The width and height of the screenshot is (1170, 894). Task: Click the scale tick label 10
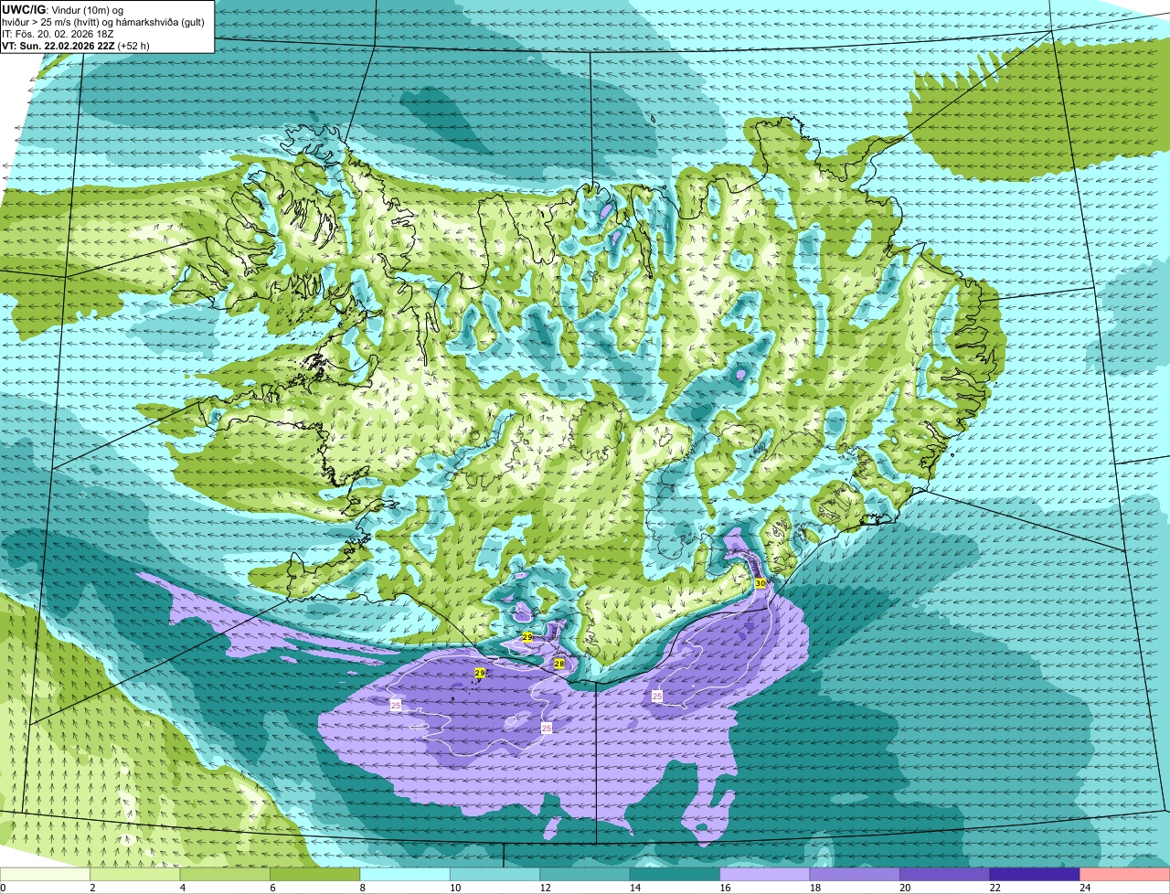(x=454, y=888)
